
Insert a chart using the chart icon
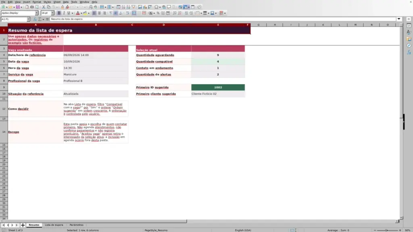coord(145,7)
